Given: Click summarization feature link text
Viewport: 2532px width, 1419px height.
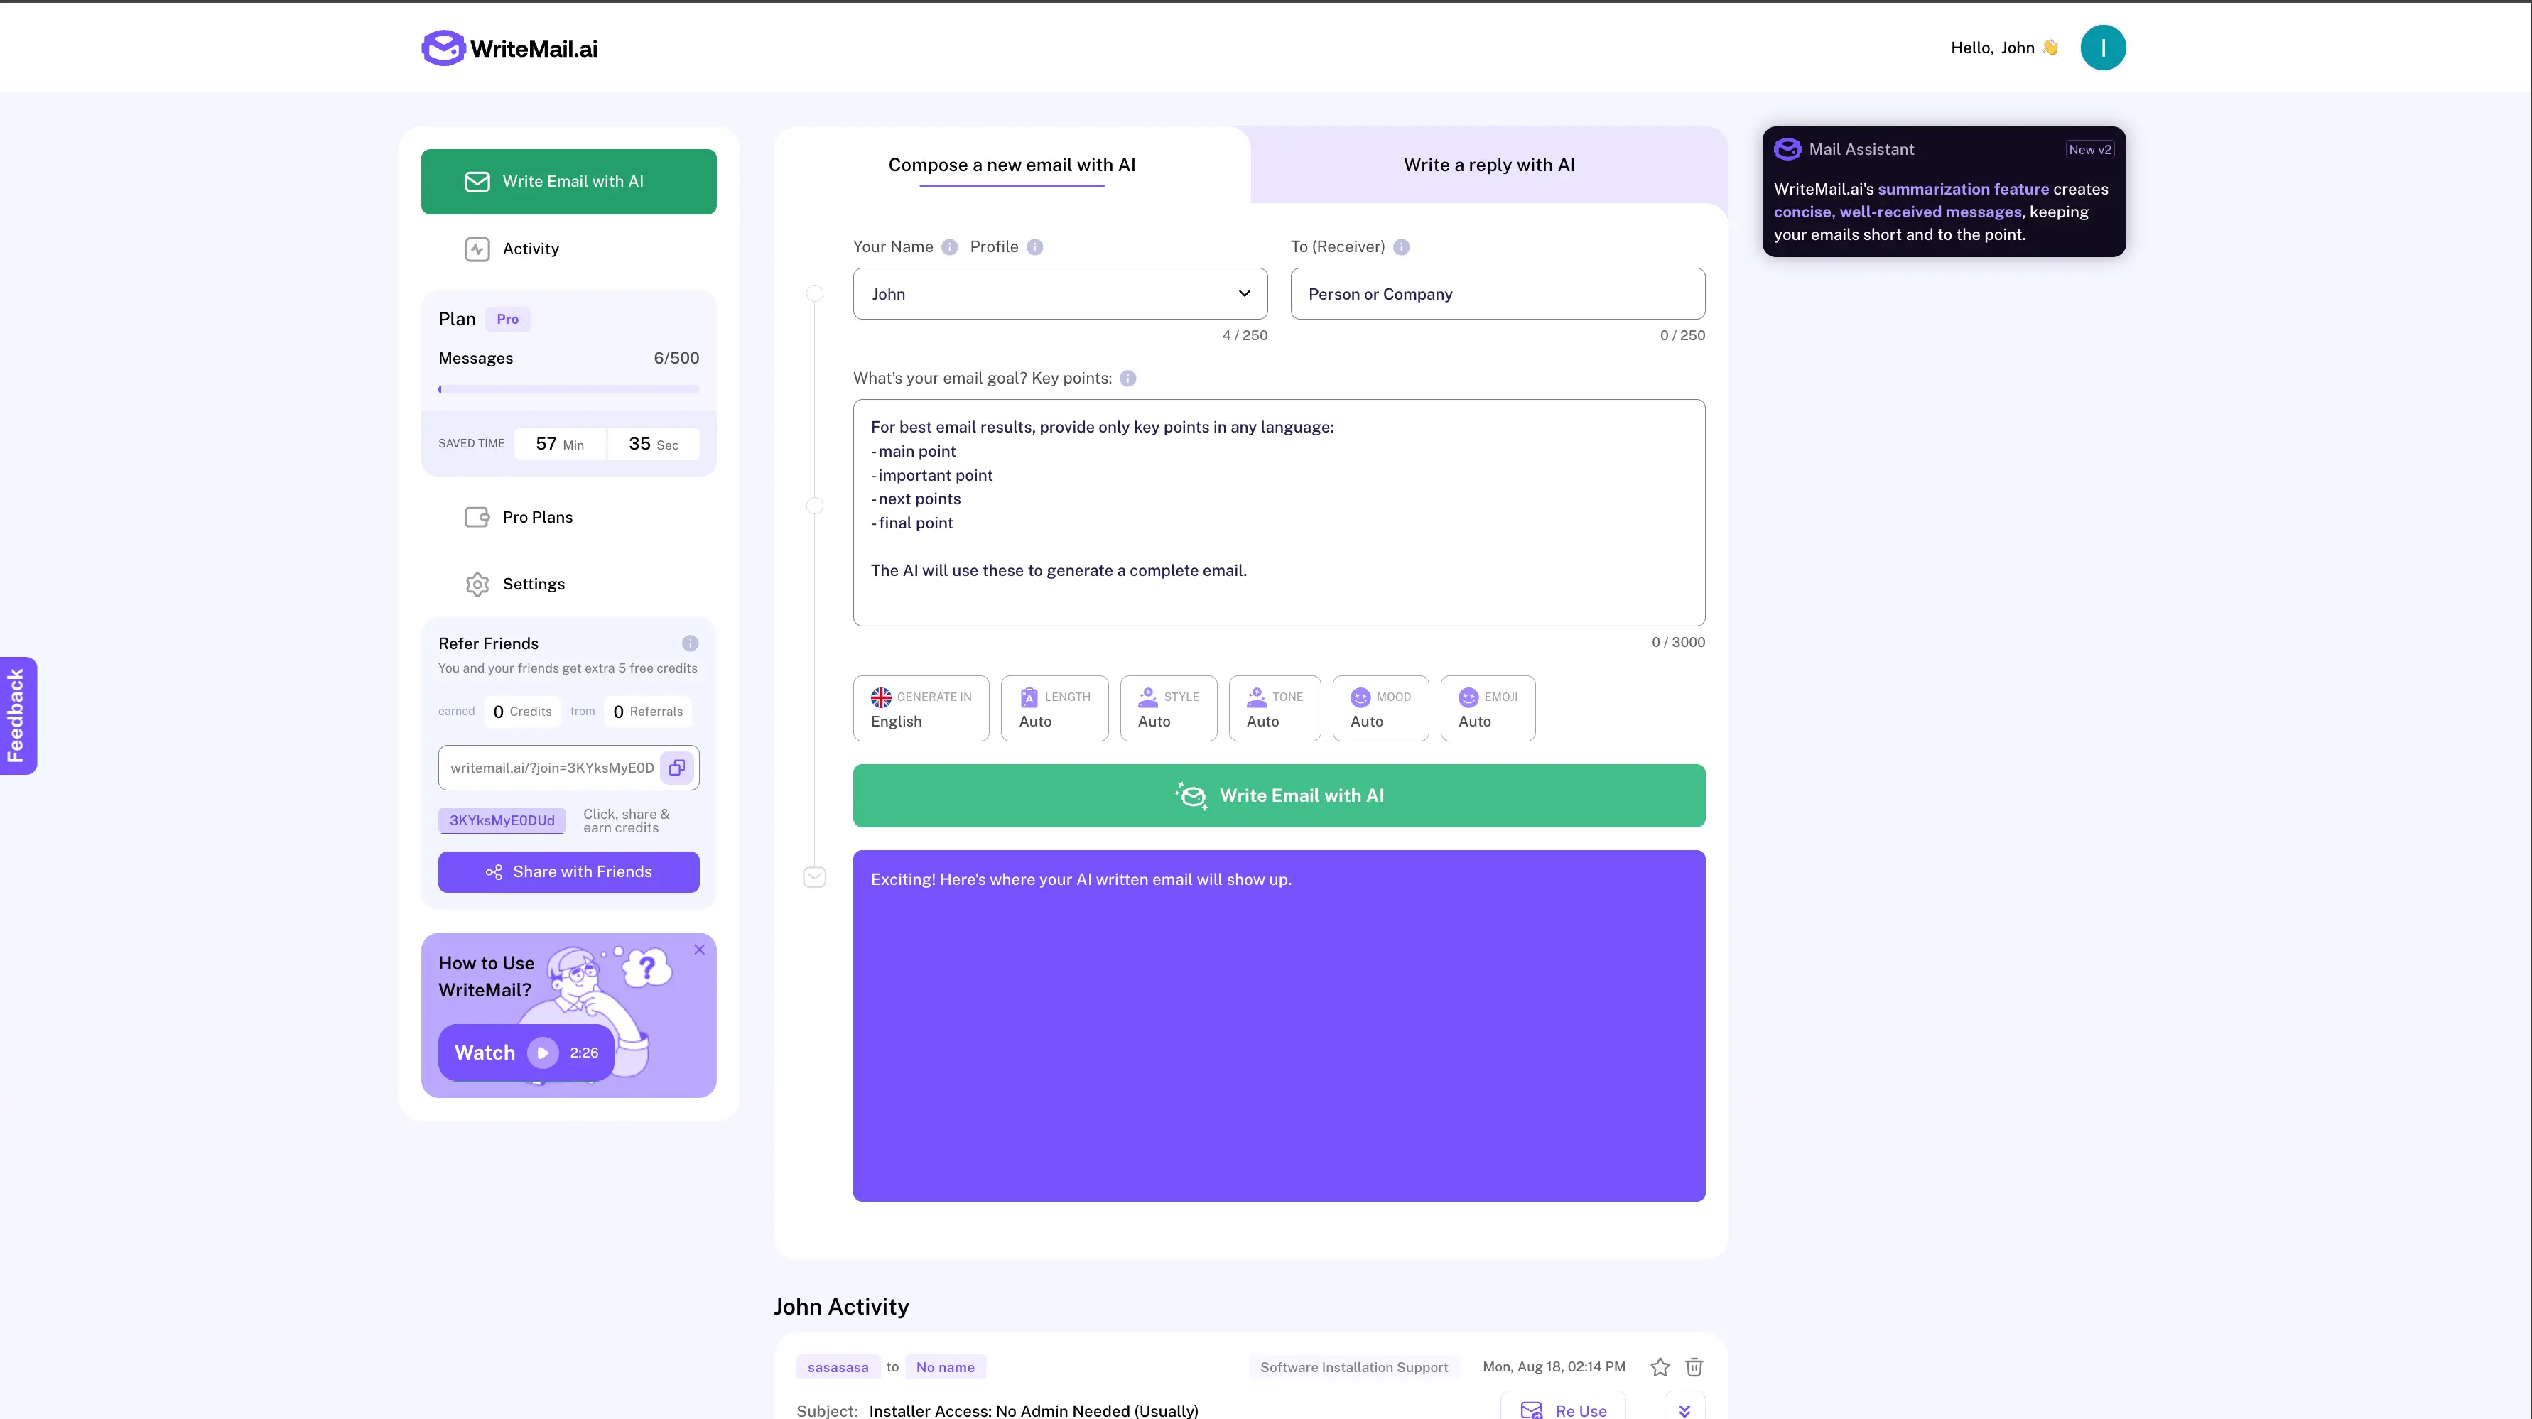Looking at the screenshot, I should pos(1963,189).
